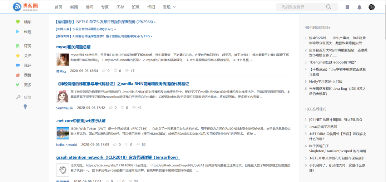Open 新闻头条 长租公寓 link
The width and height of the screenshot is (386, 182).
85,29
